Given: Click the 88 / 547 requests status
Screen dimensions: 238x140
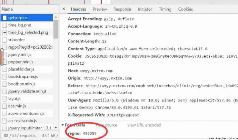Looking at the screenshot, I should coord(20,136).
